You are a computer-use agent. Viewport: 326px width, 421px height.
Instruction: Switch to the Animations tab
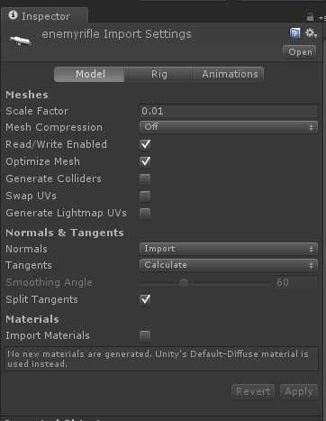(230, 74)
